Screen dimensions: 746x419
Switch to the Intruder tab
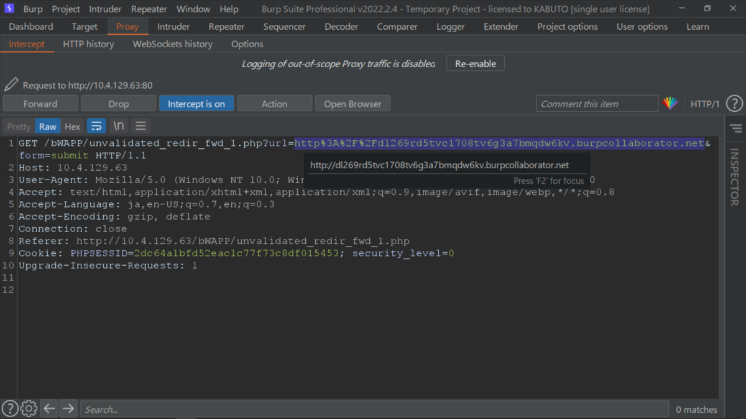[x=173, y=27]
